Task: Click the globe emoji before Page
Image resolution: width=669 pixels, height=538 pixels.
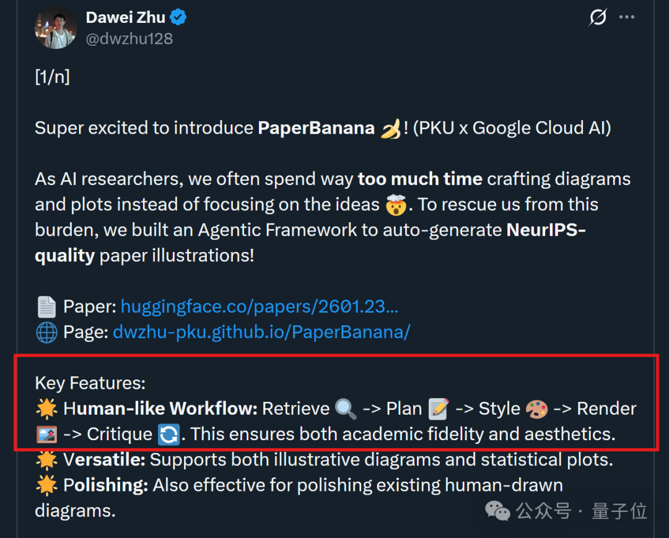Action: pos(46,332)
